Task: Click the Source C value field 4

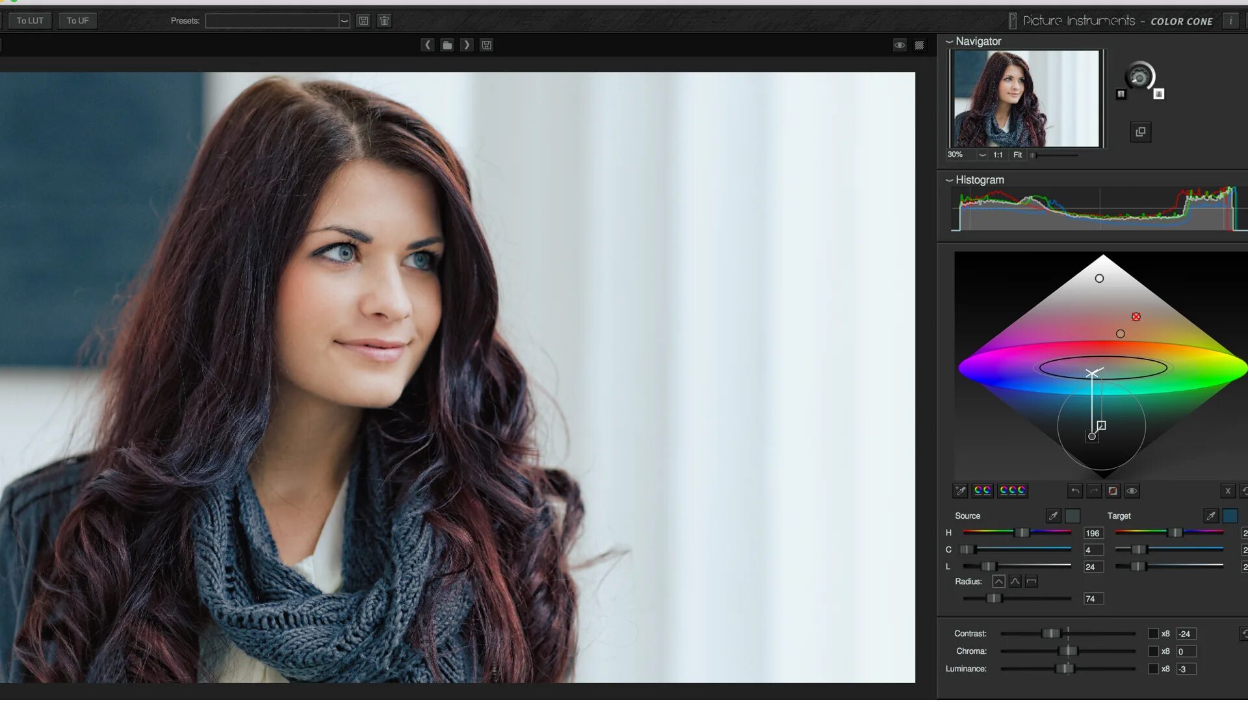Action: pyautogui.click(x=1093, y=551)
